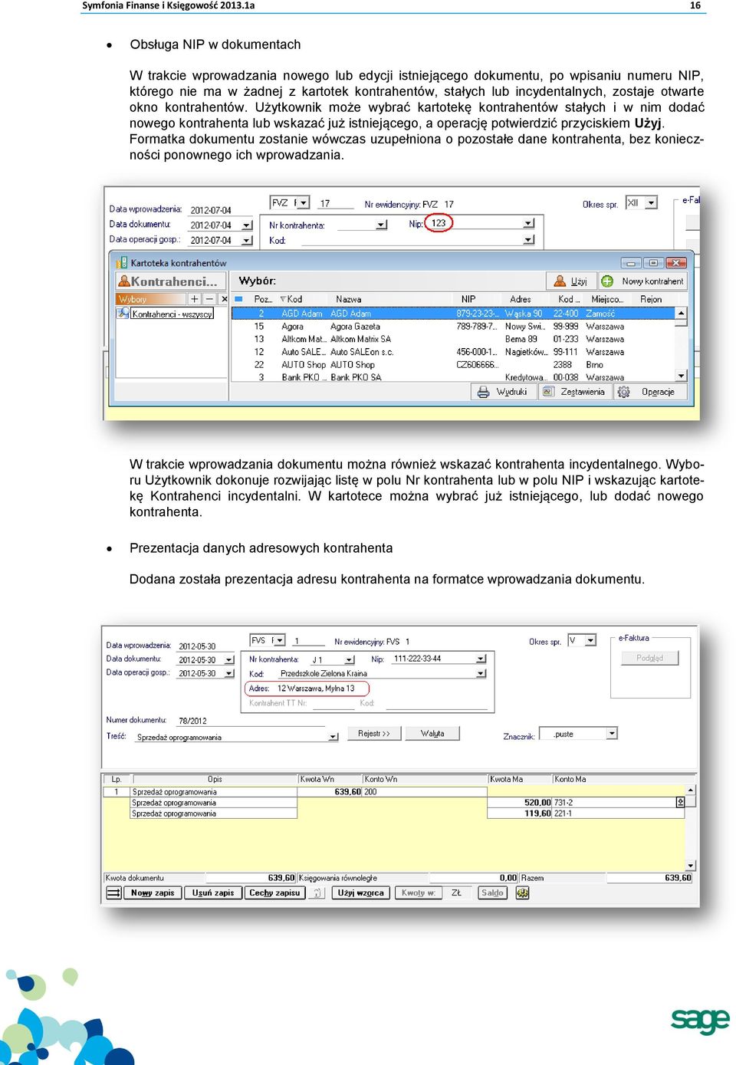Click the Kwota Wn cell 639,60

[330, 792]
